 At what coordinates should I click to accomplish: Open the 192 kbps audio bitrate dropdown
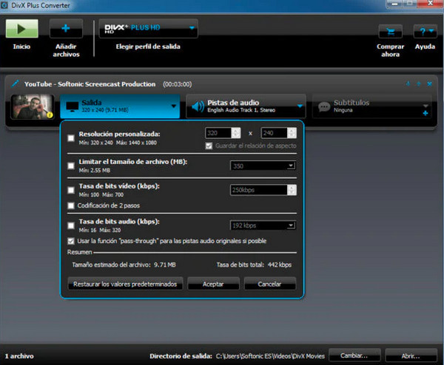coord(263,225)
